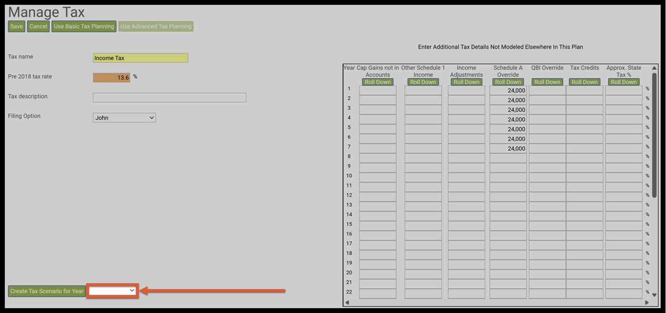The width and height of the screenshot is (666, 313).
Task: Click Schedule A Override cell for year 1
Action: pos(508,90)
